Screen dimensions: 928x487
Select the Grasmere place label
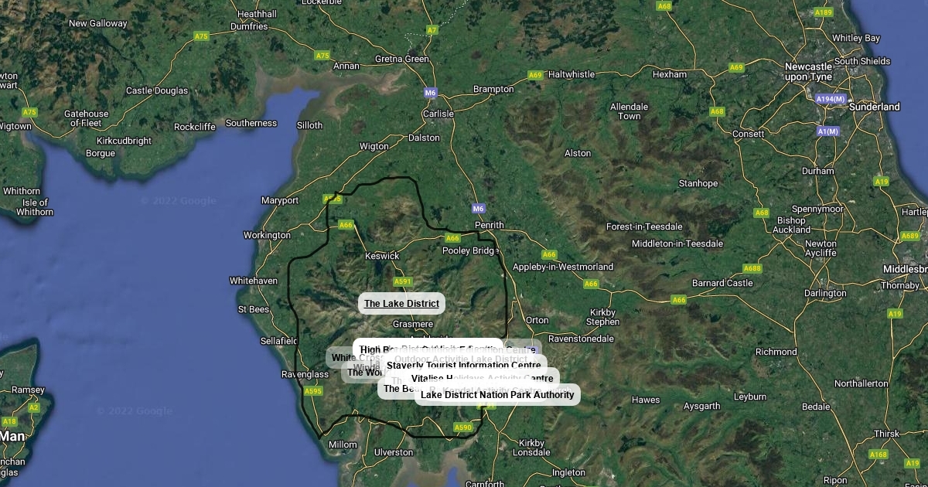coord(413,325)
